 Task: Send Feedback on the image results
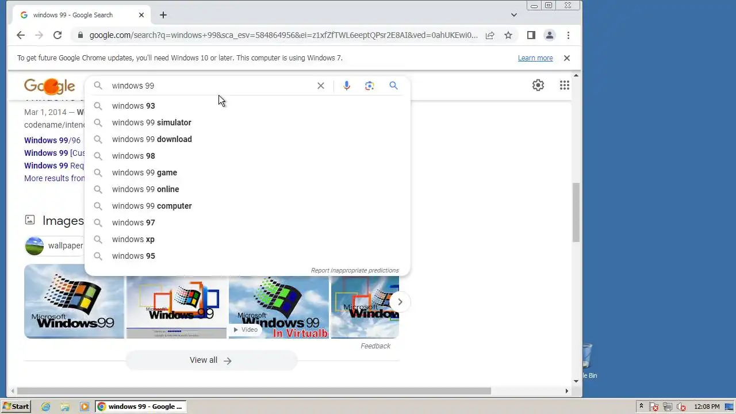click(375, 346)
